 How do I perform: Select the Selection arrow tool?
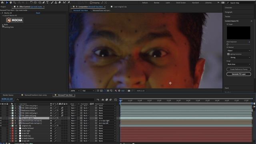[7, 2]
